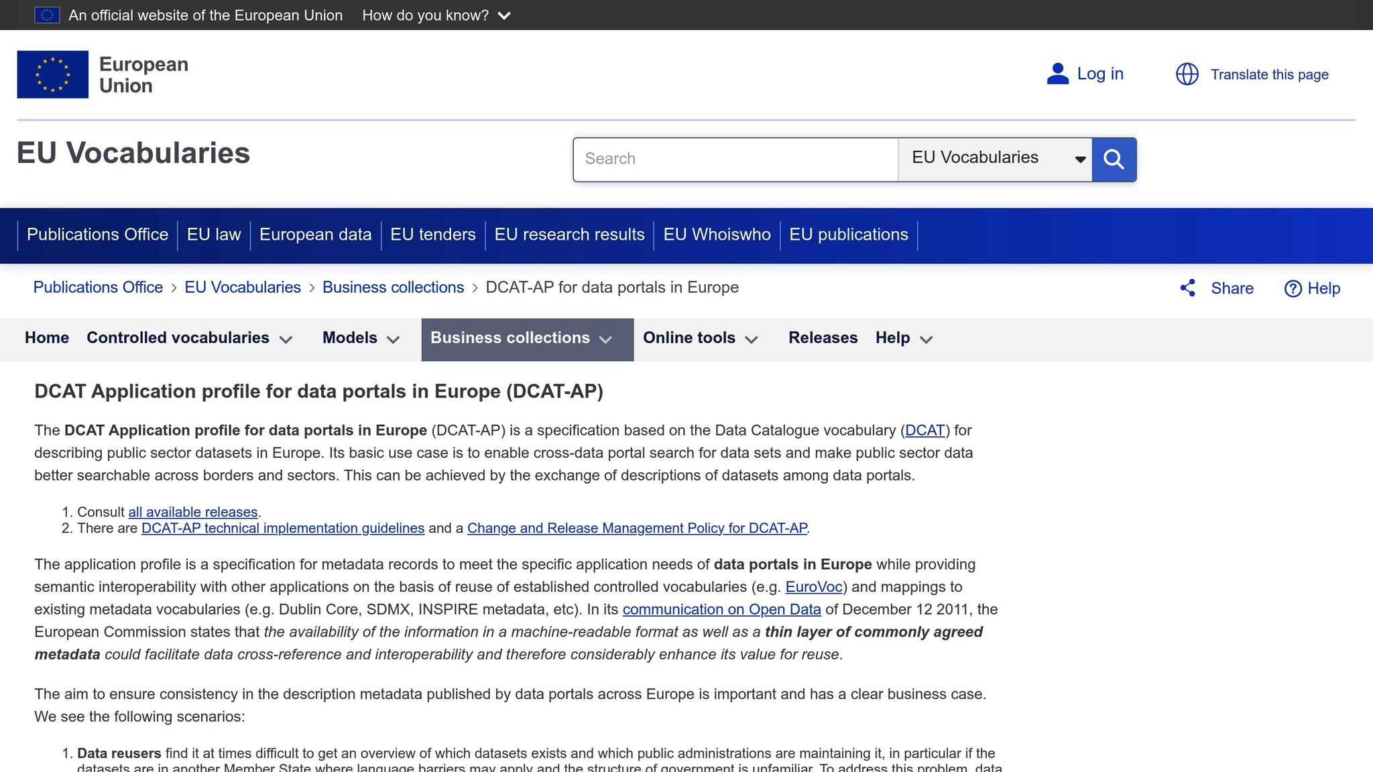The image size is (1373, 772).
Task: Open the 'all available releases' link
Action: click(192, 512)
